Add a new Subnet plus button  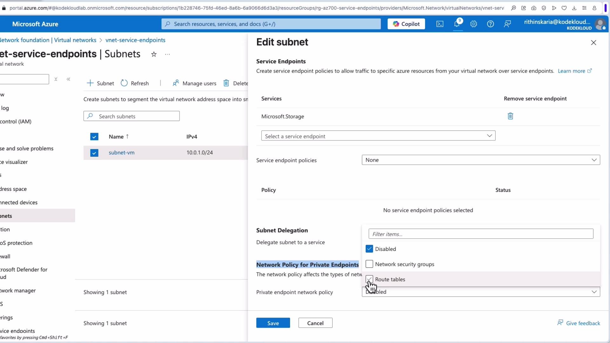coord(100,83)
